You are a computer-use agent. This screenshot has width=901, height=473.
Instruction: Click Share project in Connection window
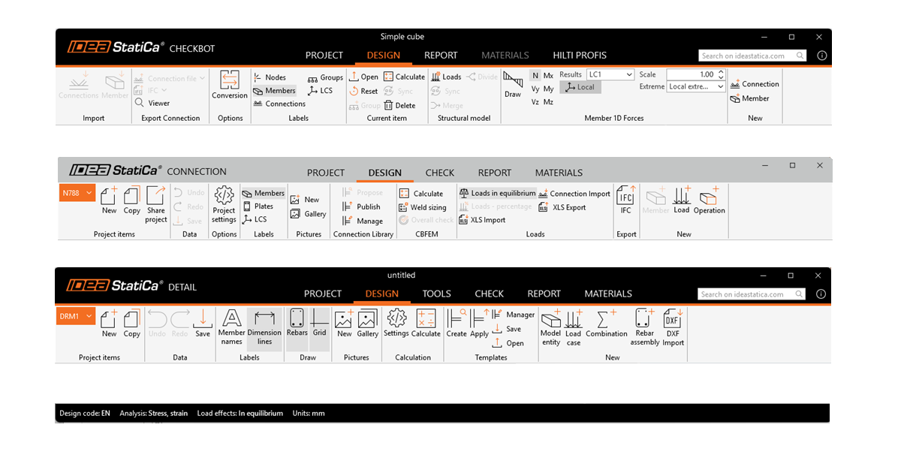coord(156,204)
